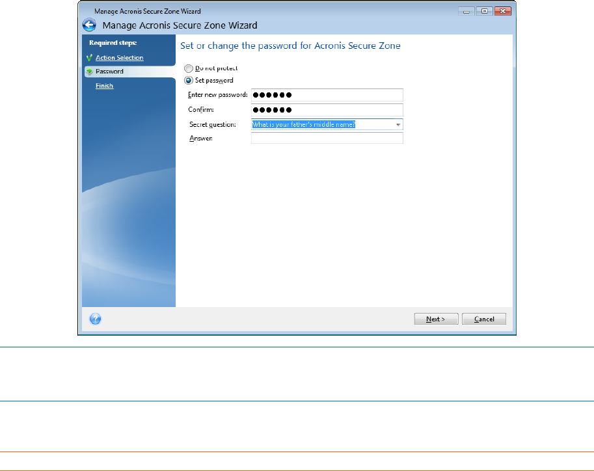Viewport: 594px width, 471px height.
Task: Expand the Secret question dropdown arrow
Action: [398, 125]
